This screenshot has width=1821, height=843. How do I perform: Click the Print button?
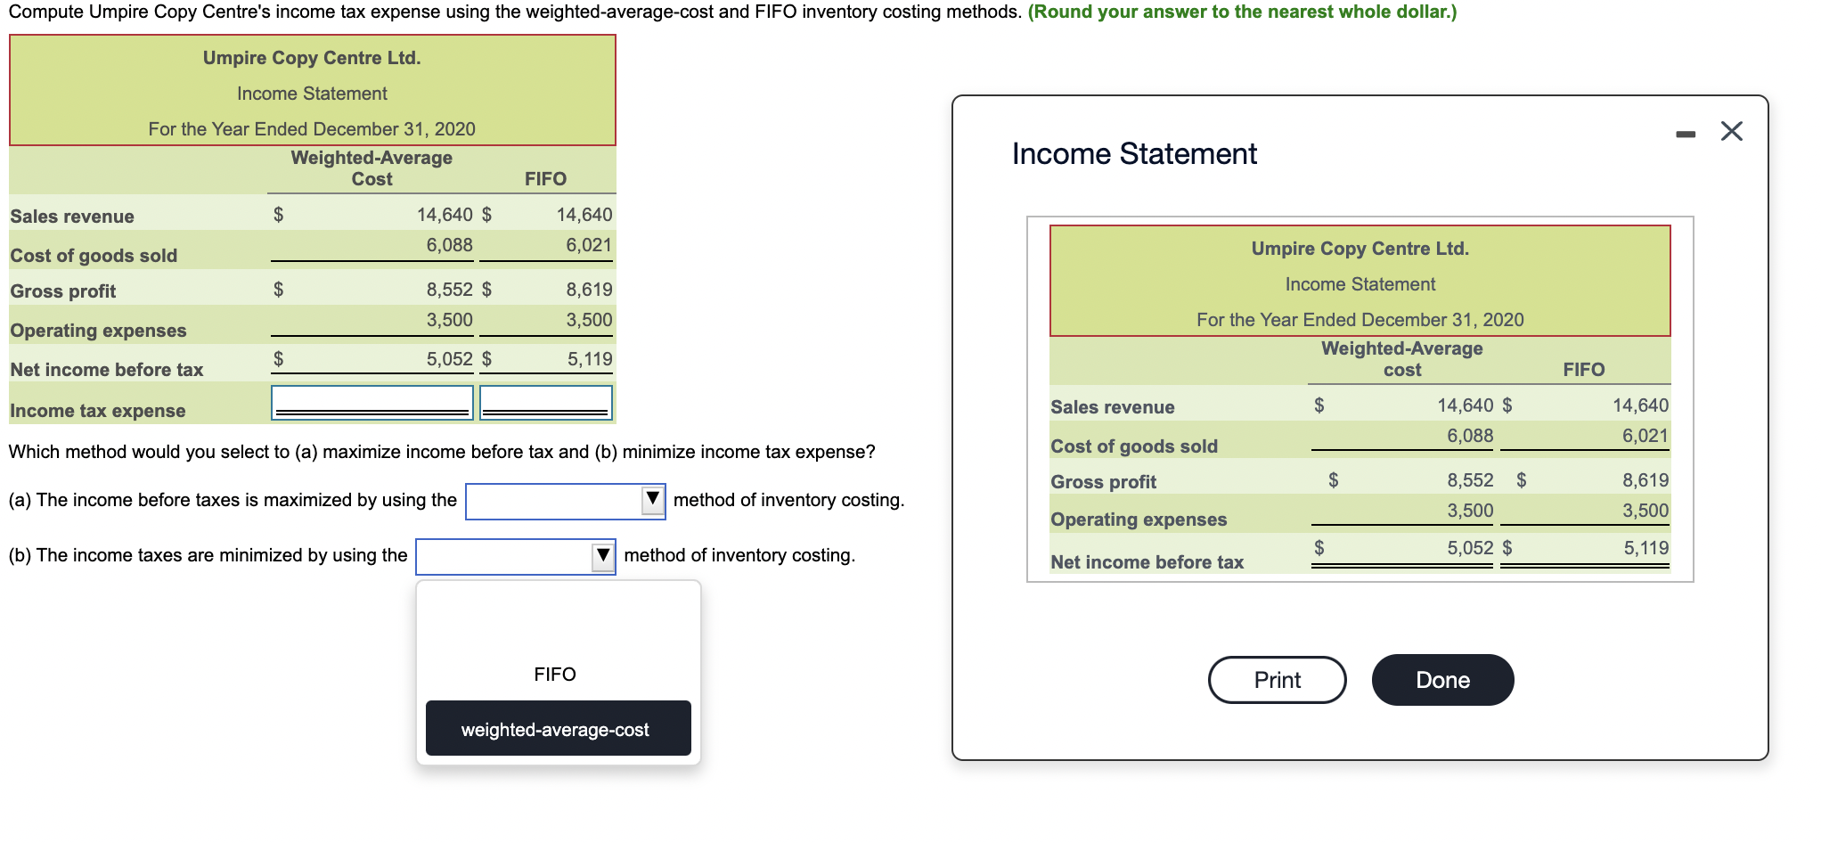(x=1277, y=680)
